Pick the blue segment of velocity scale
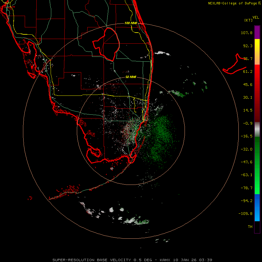The image size is (262, 262). click(x=257, y=208)
